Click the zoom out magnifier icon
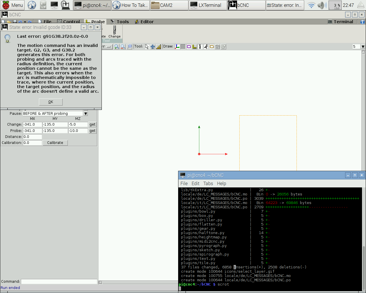 123,47
